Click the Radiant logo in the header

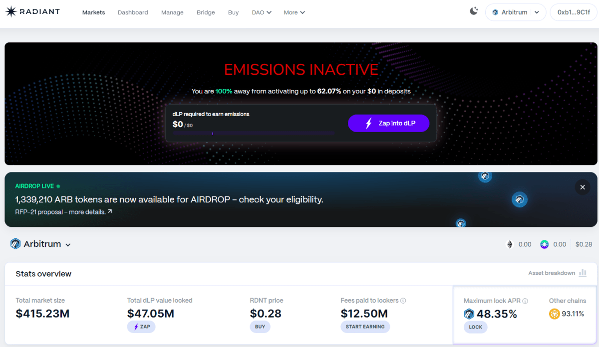tap(32, 12)
